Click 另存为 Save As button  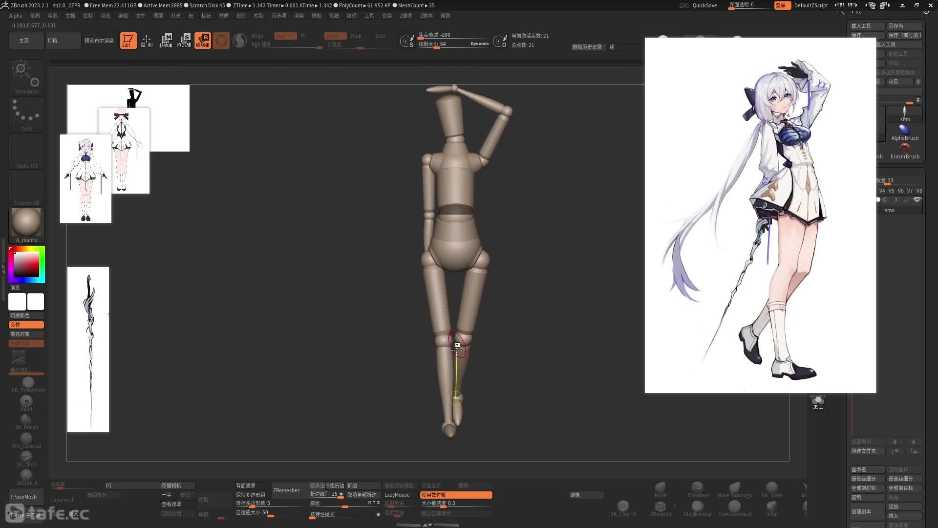point(905,26)
